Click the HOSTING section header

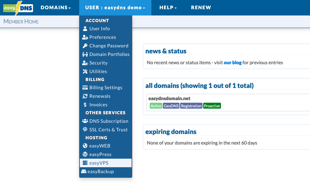click(x=96, y=138)
